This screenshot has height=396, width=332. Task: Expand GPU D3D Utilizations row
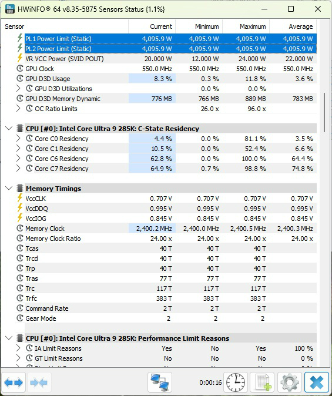click(x=18, y=89)
